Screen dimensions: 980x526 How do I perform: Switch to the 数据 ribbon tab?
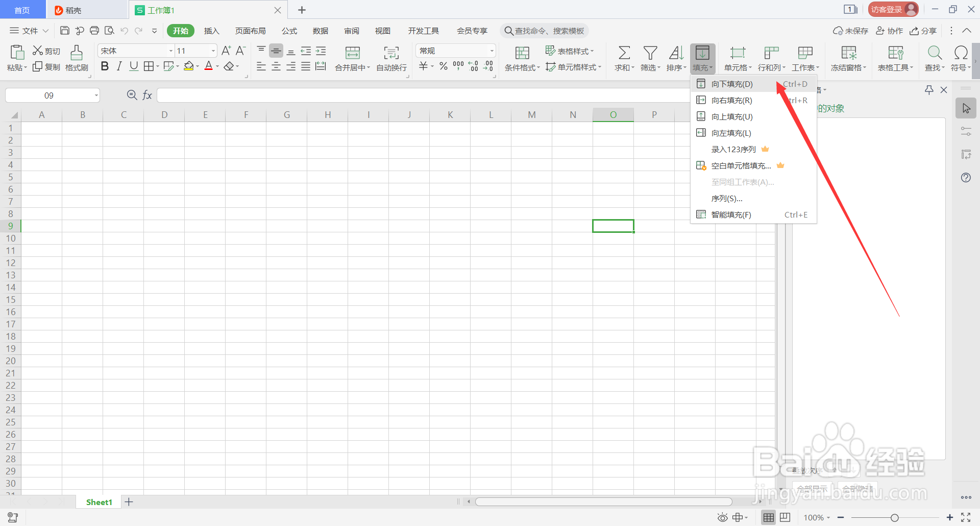coord(321,31)
